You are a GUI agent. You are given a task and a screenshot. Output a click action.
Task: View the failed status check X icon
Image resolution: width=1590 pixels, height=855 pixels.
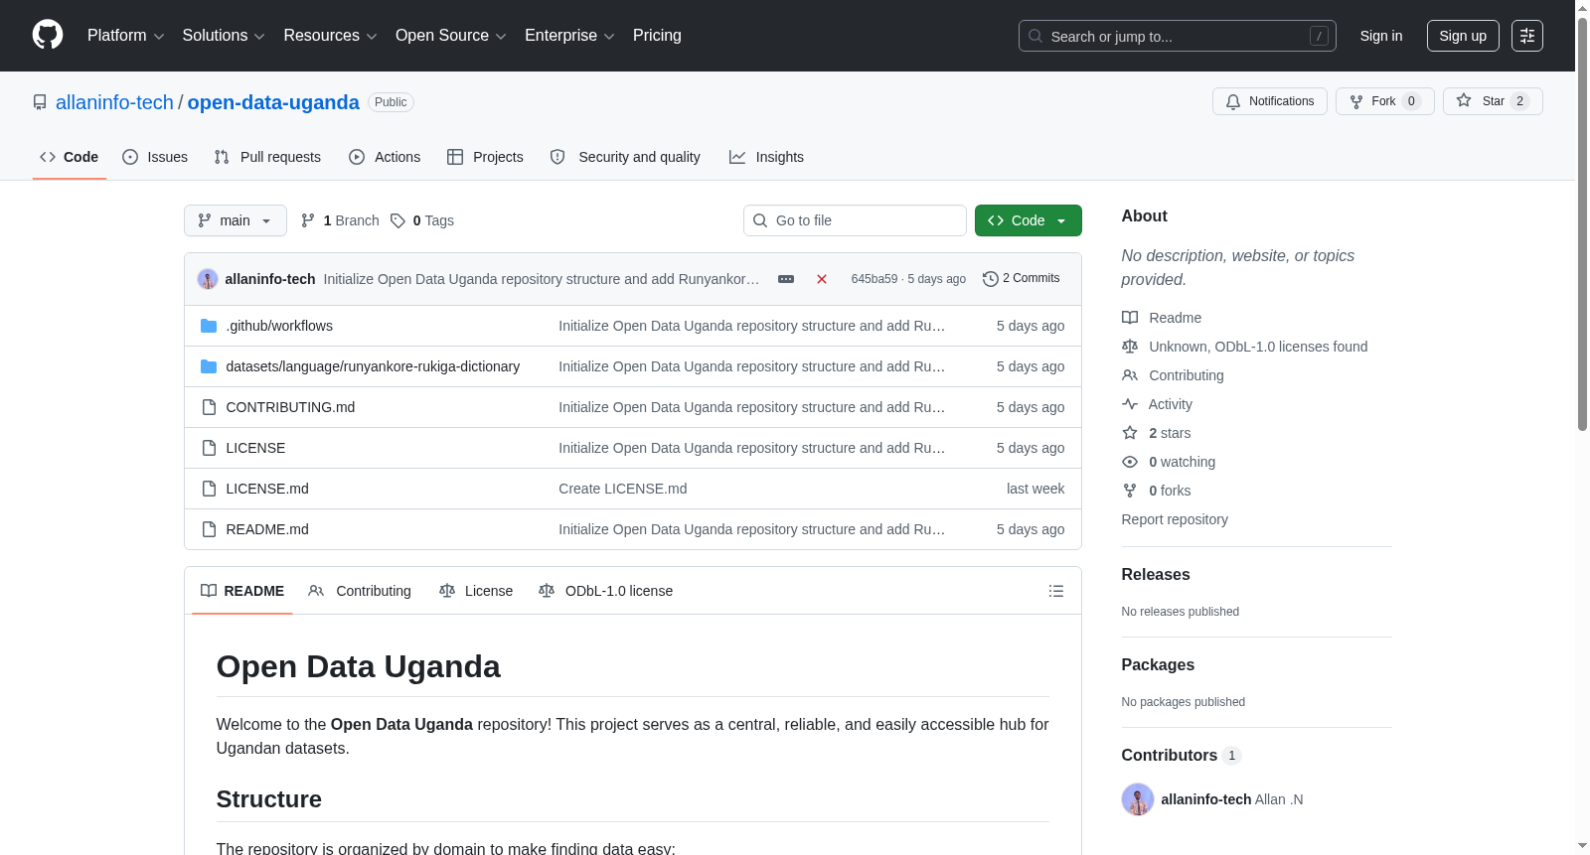click(822, 279)
